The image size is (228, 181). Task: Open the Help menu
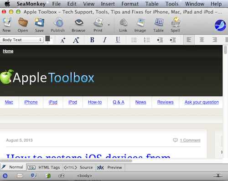click(x=216, y=4)
